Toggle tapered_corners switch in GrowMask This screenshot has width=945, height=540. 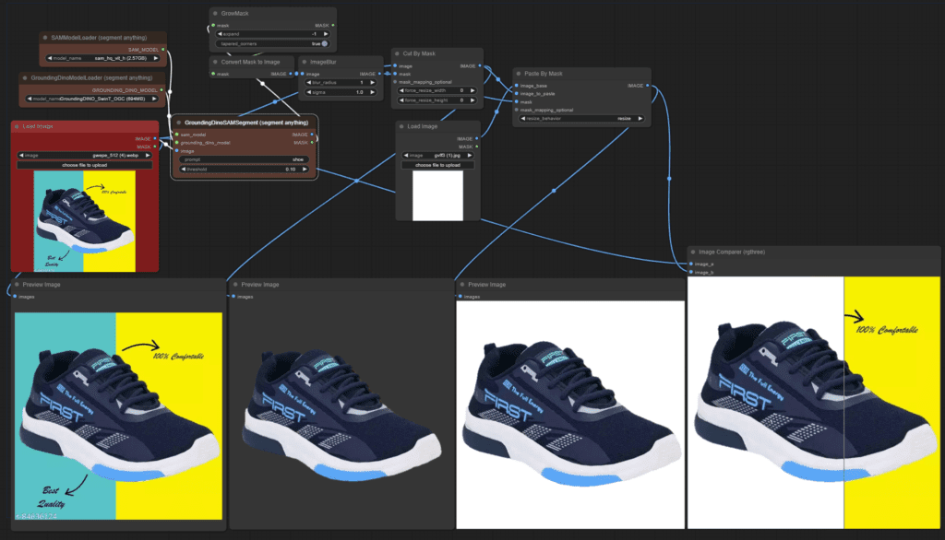[x=324, y=44]
